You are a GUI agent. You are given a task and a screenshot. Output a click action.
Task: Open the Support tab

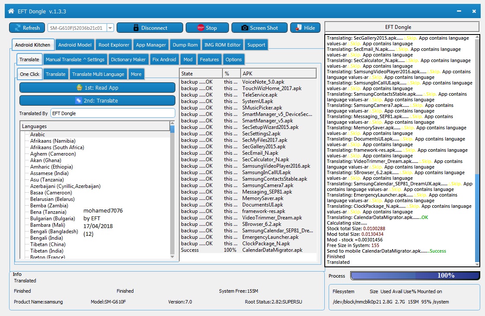256,45
